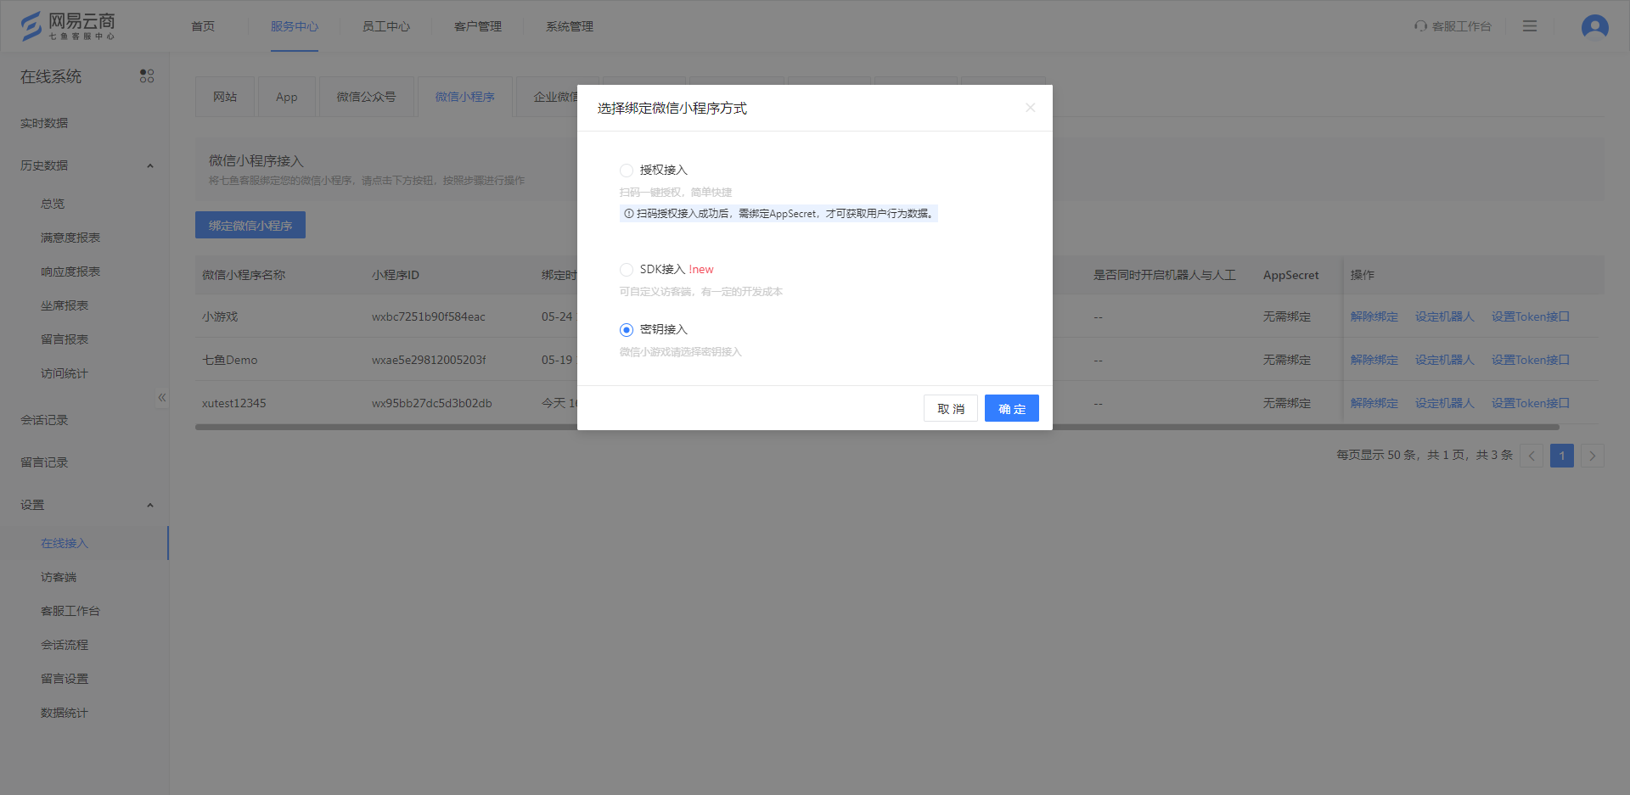This screenshot has height=795, width=1630.
Task: Open 客服工作台 in sidebar settings
Action: [70, 611]
